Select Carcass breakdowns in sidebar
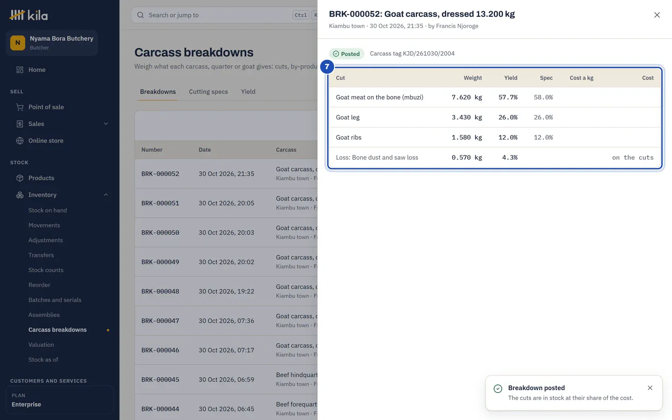 (x=57, y=330)
